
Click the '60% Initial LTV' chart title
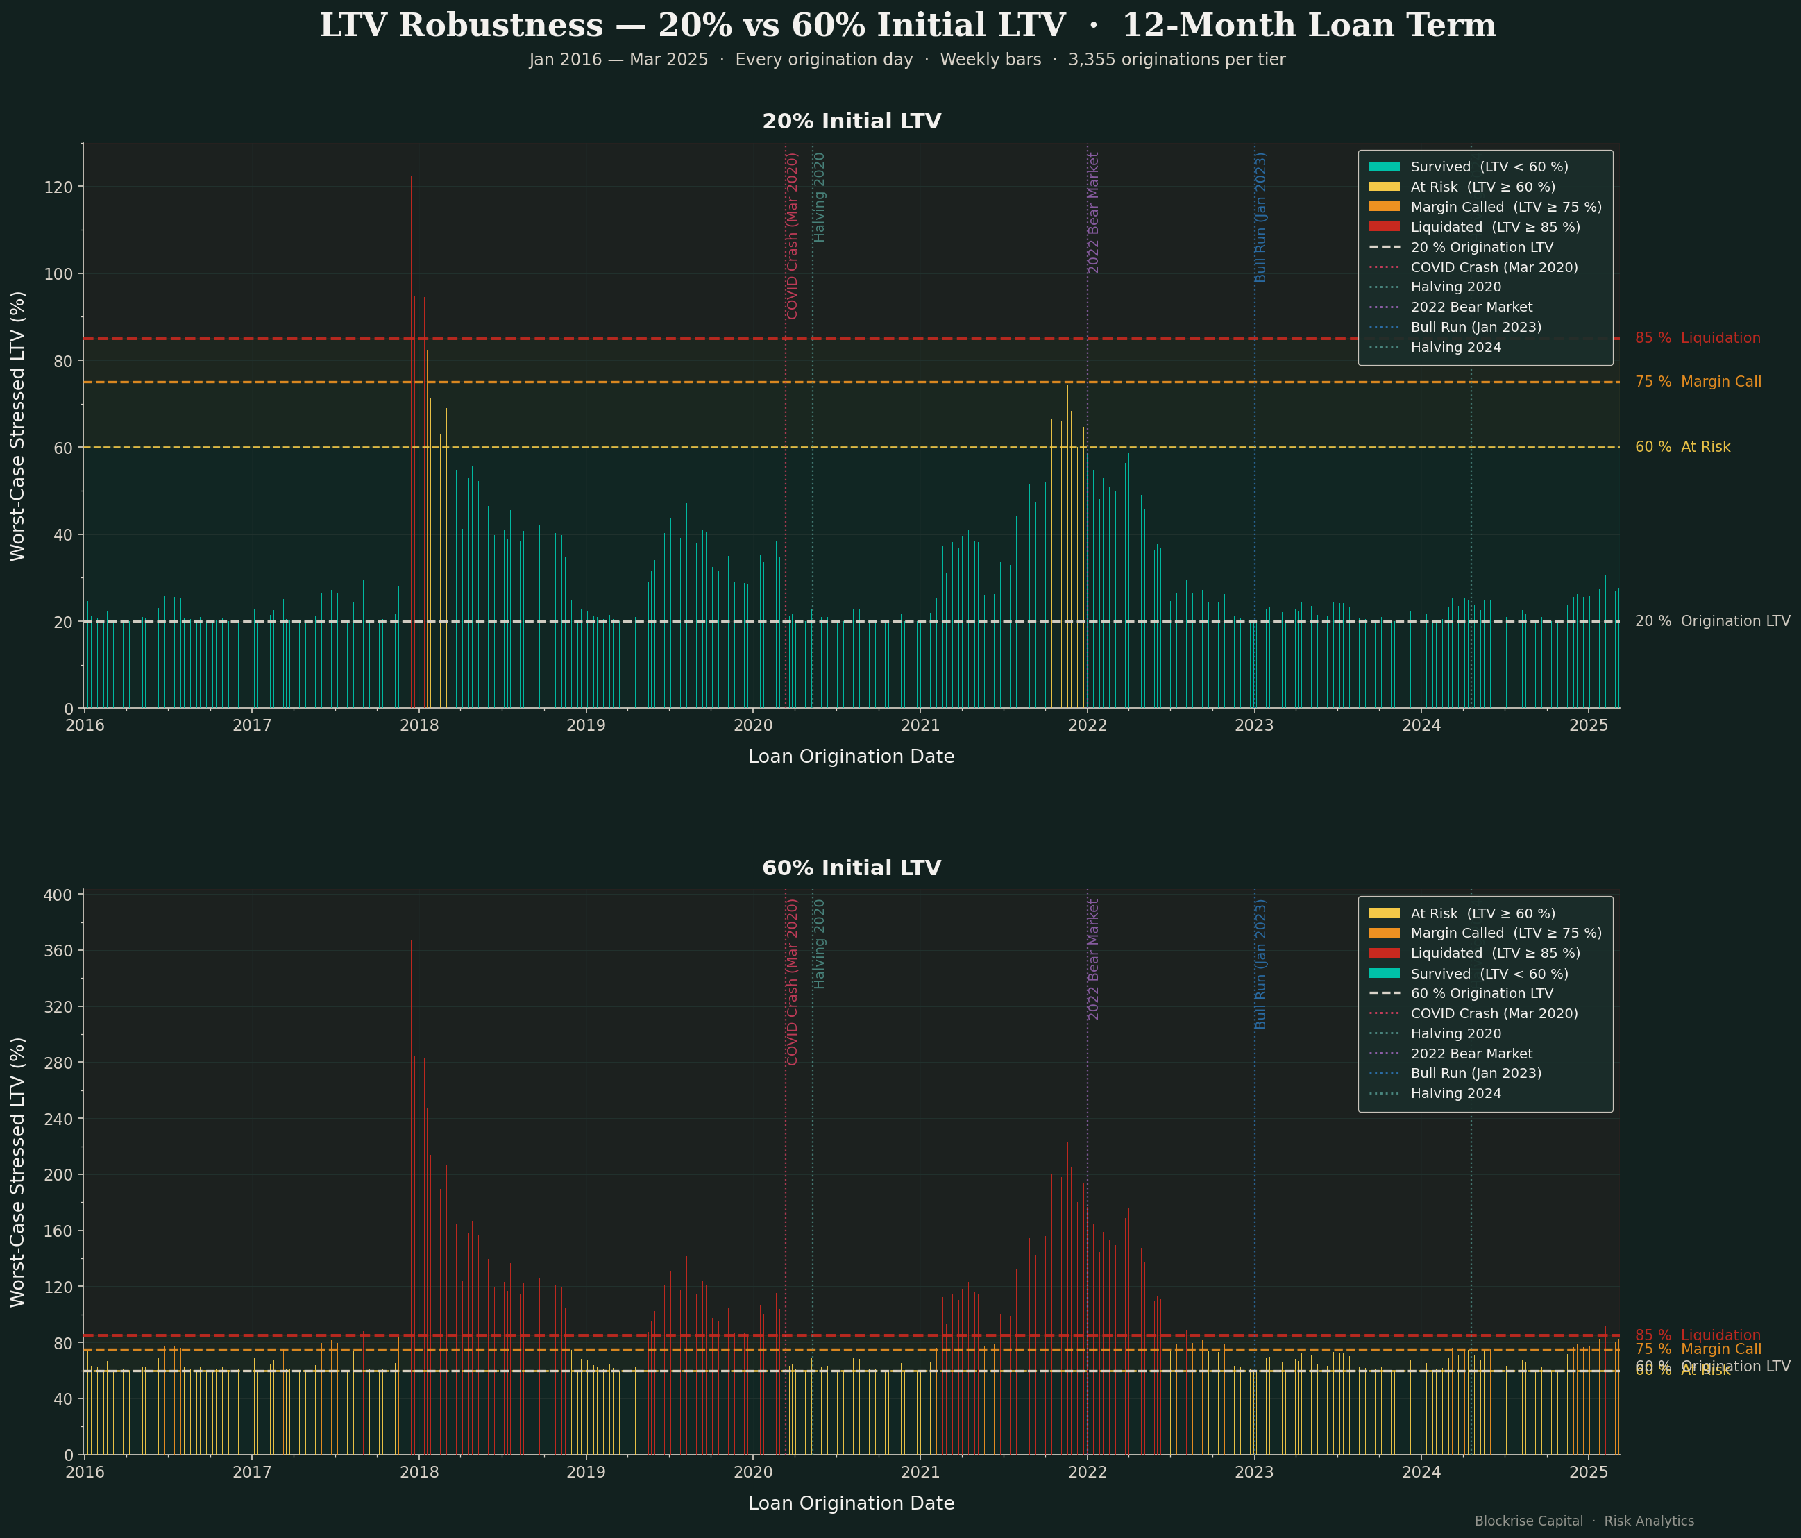click(851, 868)
